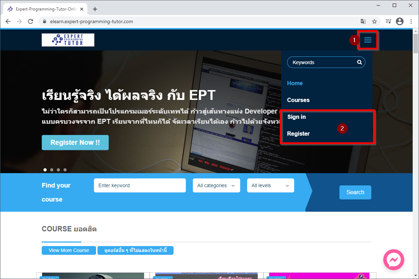This screenshot has width=419, height=279.
Task: Choose Register from the menu
Action: [298, 134]
